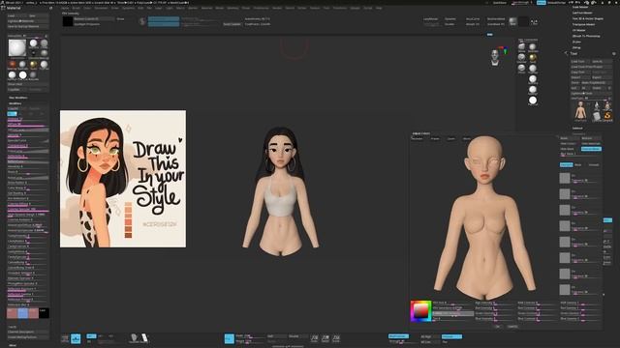Toggle Dynamic in the top shelf
The height and width of the screenshot is (348, 620).
pyautogui.click(x=449, y=19)
